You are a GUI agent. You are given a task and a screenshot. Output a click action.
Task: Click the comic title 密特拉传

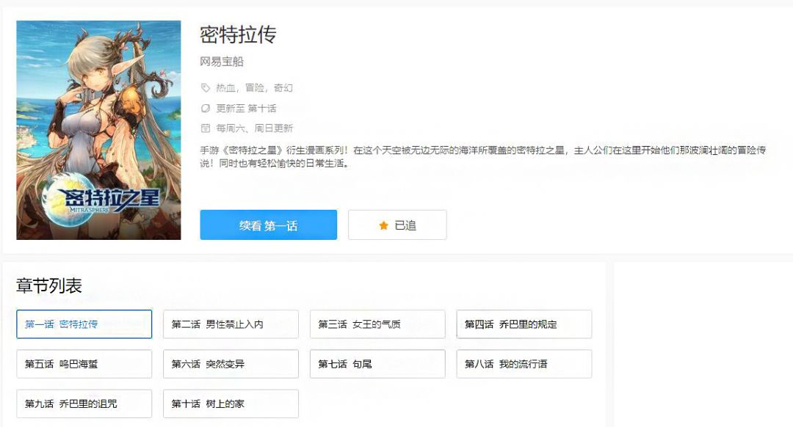click(238, 34)
